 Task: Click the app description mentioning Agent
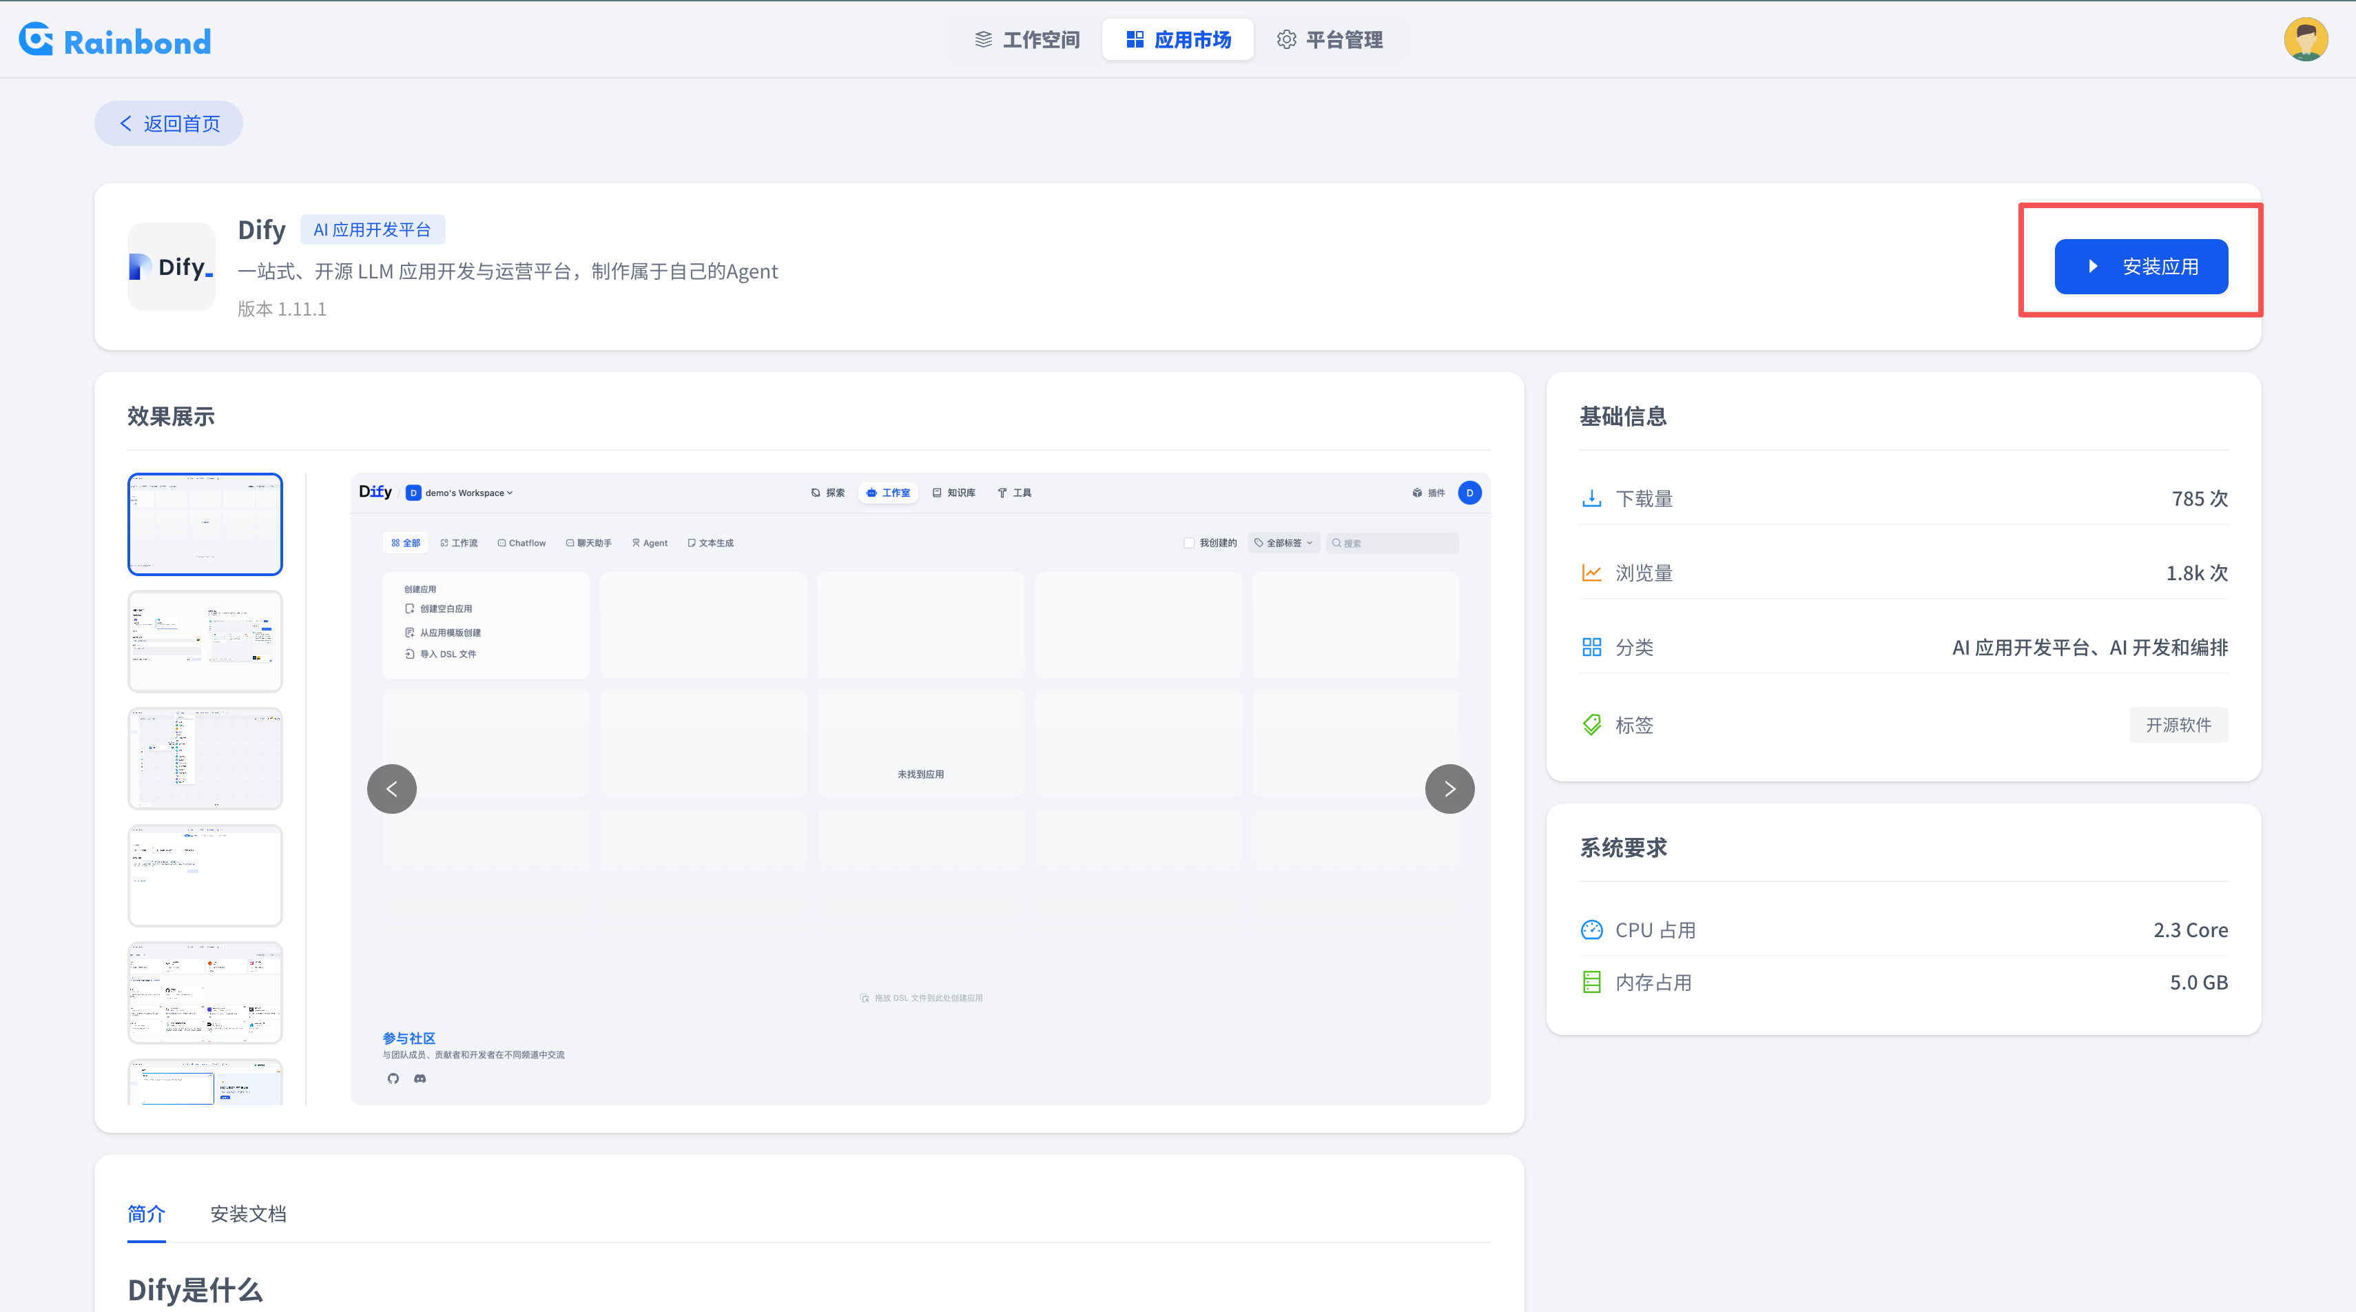point(508,271)
